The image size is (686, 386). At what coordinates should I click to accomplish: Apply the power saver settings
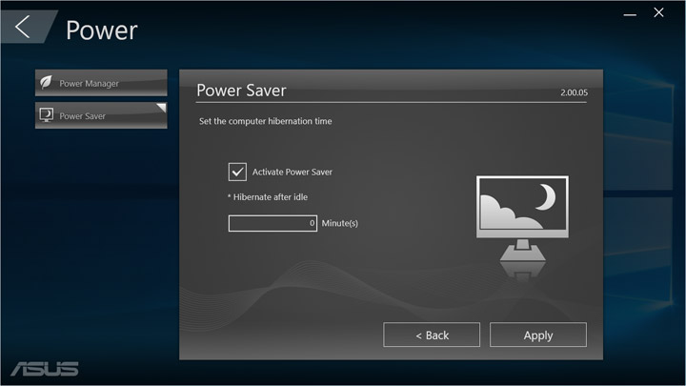click(x=538, y=335)
